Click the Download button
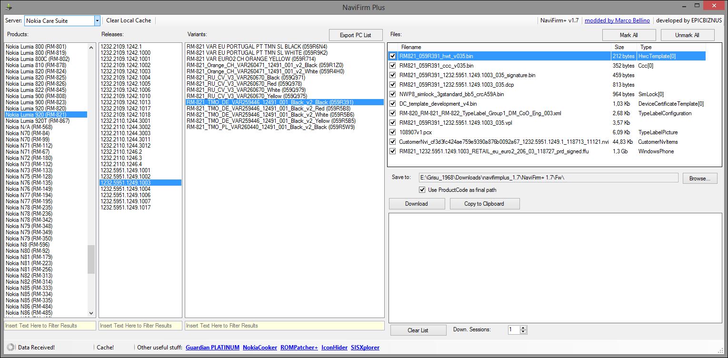This screenshot has height=358, width=728. pos(417,204)
